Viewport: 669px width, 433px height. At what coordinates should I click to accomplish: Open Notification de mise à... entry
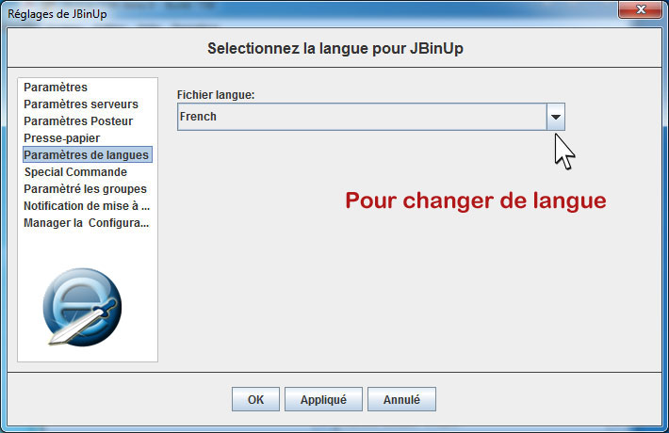pos(87,206)
